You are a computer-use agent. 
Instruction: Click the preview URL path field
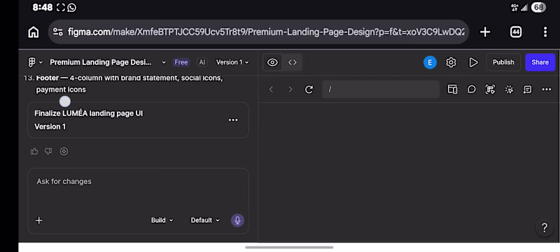[x=381, y=89]
